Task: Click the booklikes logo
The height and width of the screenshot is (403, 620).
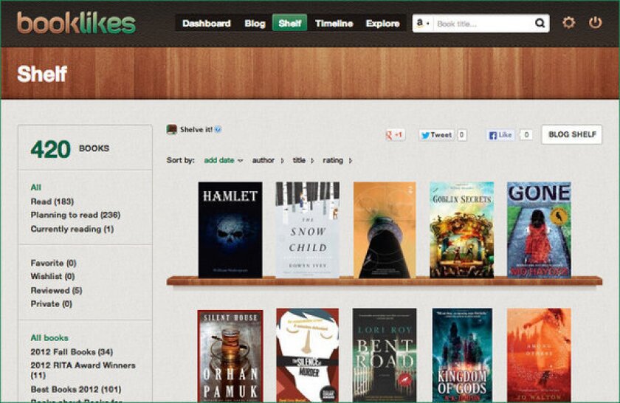Action: (76, 23)
